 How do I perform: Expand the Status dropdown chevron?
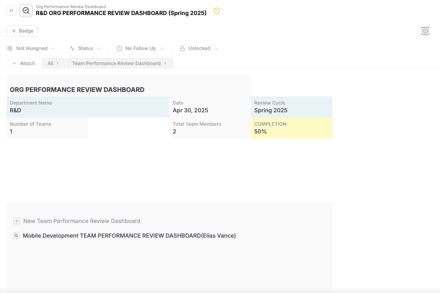tap(99, 48)
